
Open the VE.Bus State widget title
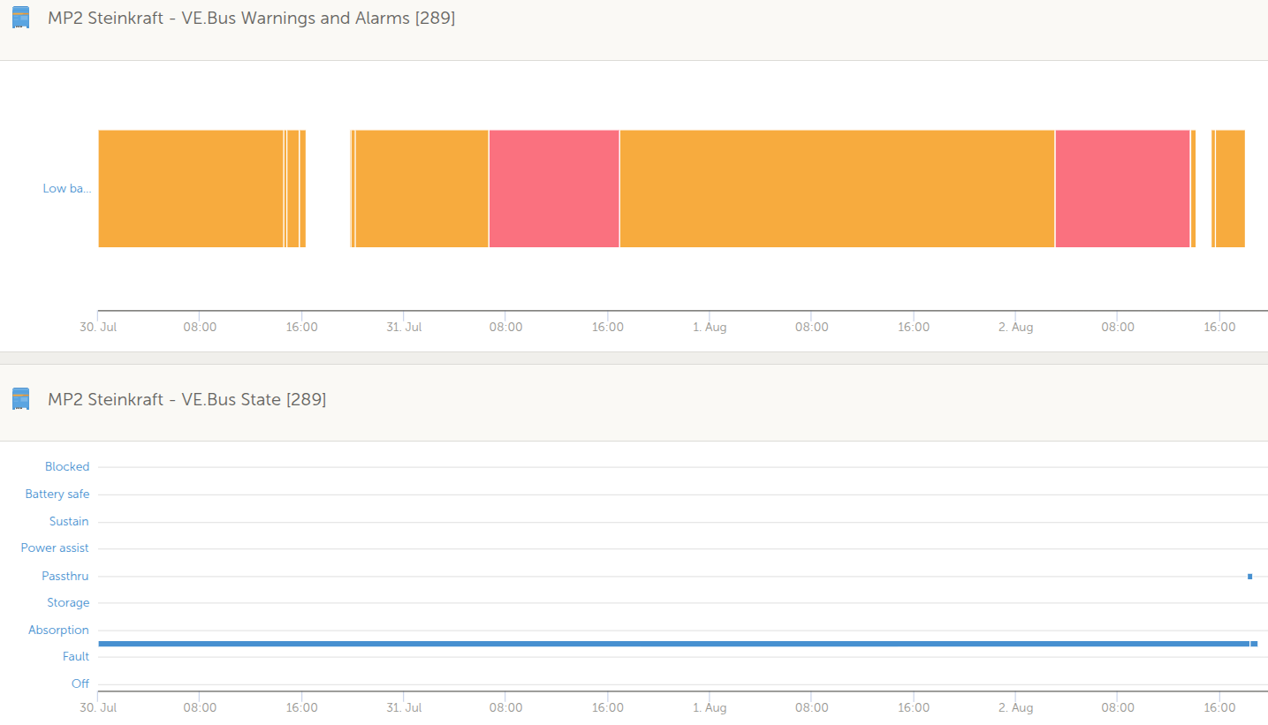pyautogui.click(x=186, y=399)
